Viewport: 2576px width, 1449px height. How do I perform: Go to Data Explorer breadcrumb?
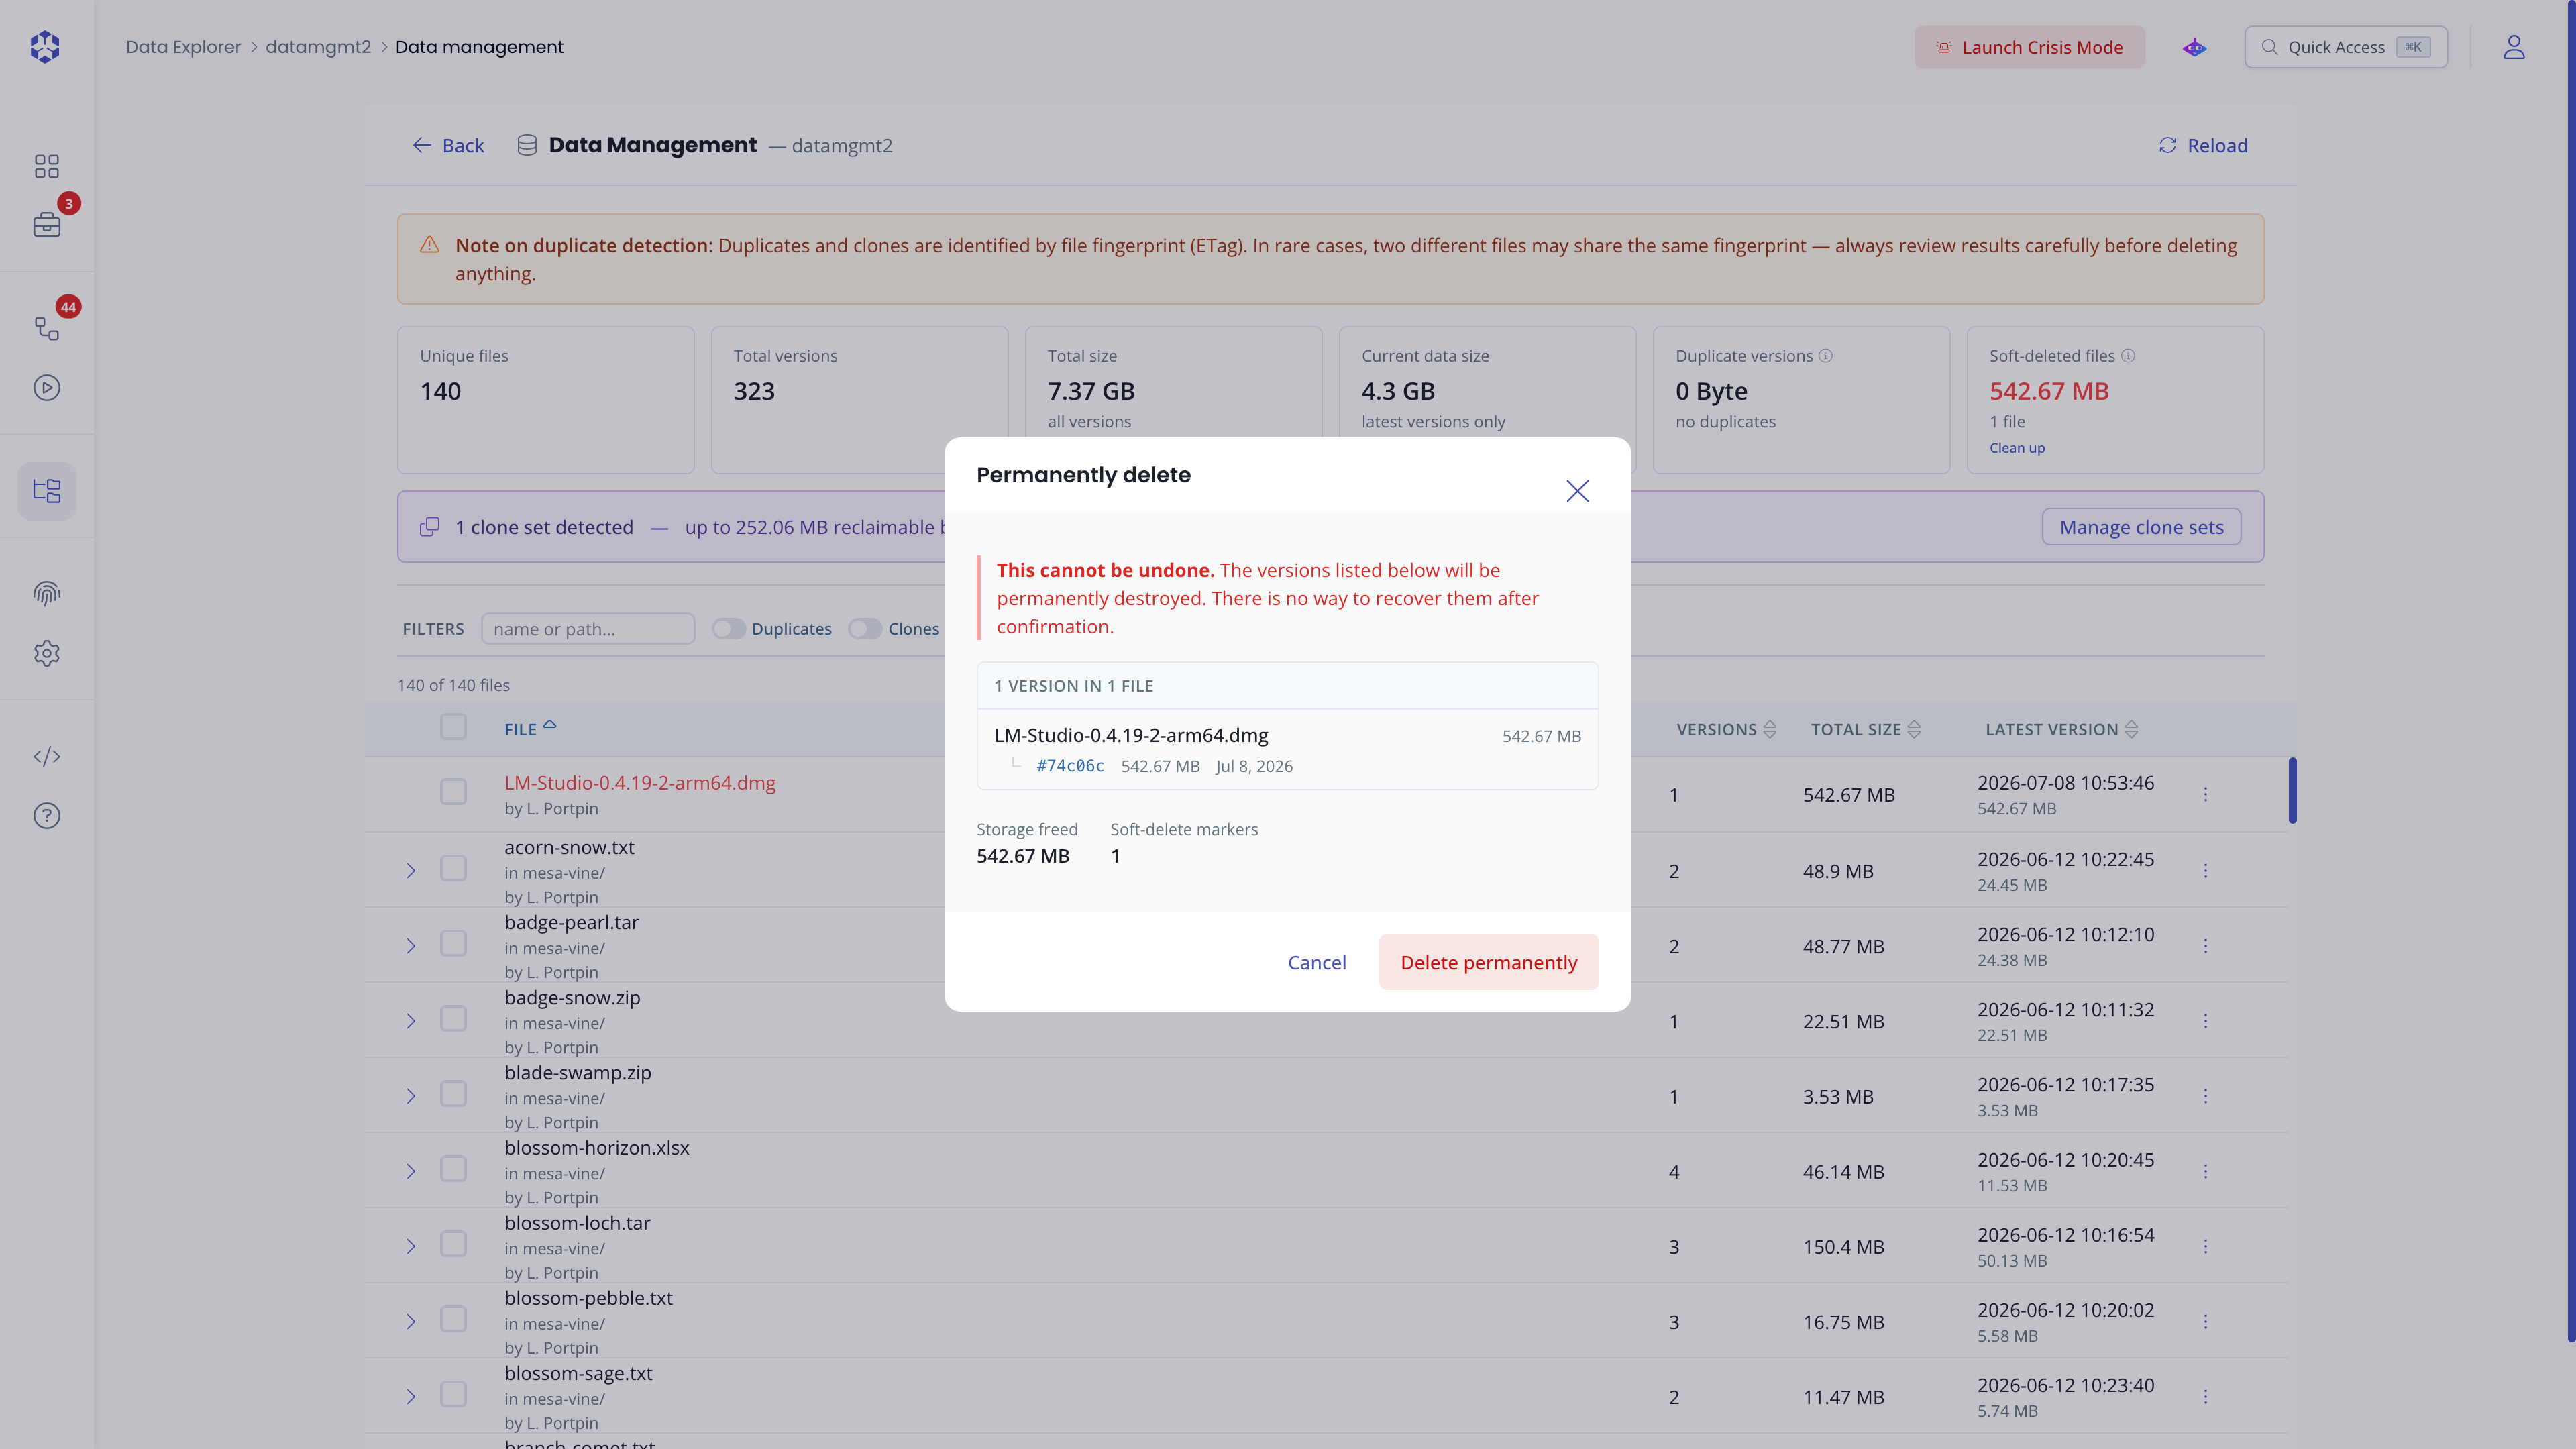(183, 47)
